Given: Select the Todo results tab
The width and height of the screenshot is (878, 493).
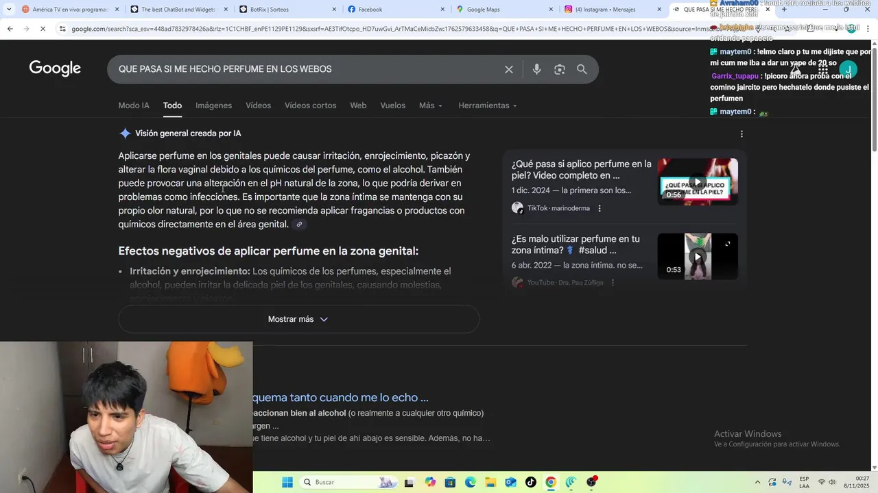Looking at the screenshot, I should pyautogui.click(x=172, y=105).
